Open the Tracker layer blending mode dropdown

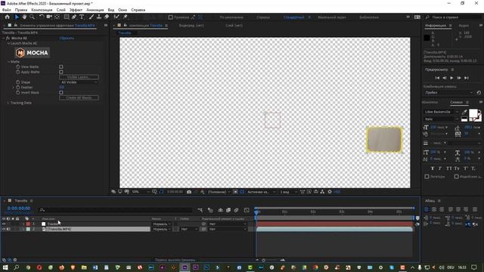[x=162, y=224]
